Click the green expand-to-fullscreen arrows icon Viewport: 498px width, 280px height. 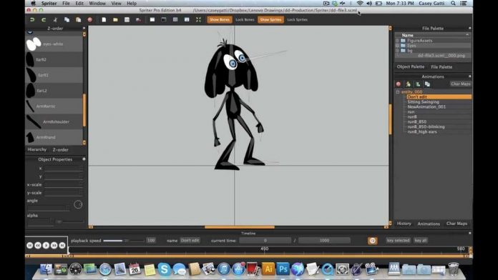click(x=198, y=20)
